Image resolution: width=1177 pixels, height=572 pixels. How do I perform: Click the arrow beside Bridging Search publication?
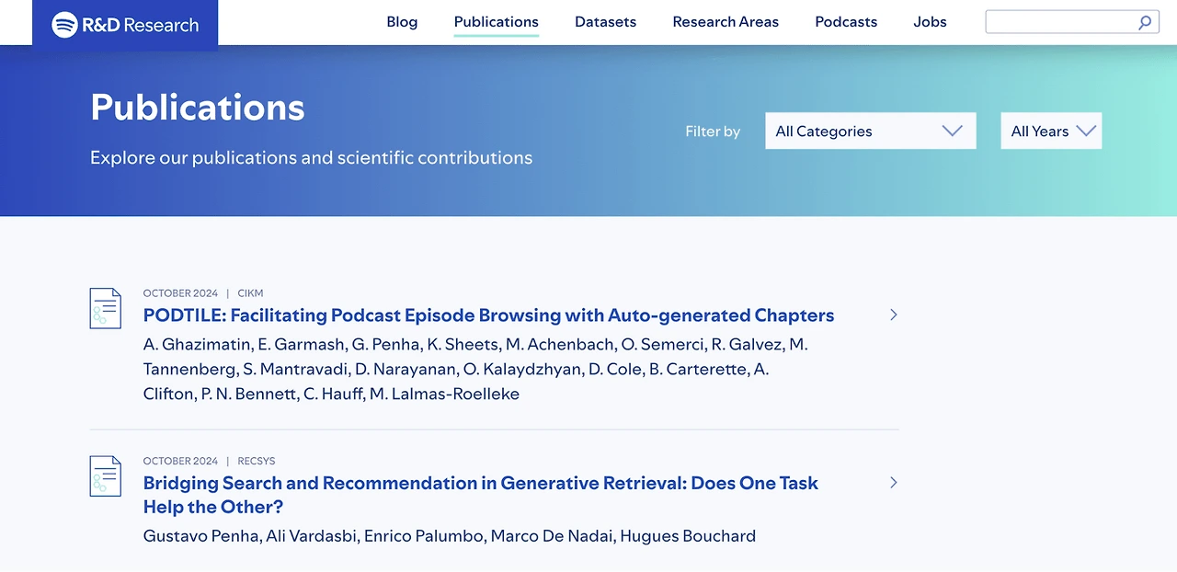893,482
